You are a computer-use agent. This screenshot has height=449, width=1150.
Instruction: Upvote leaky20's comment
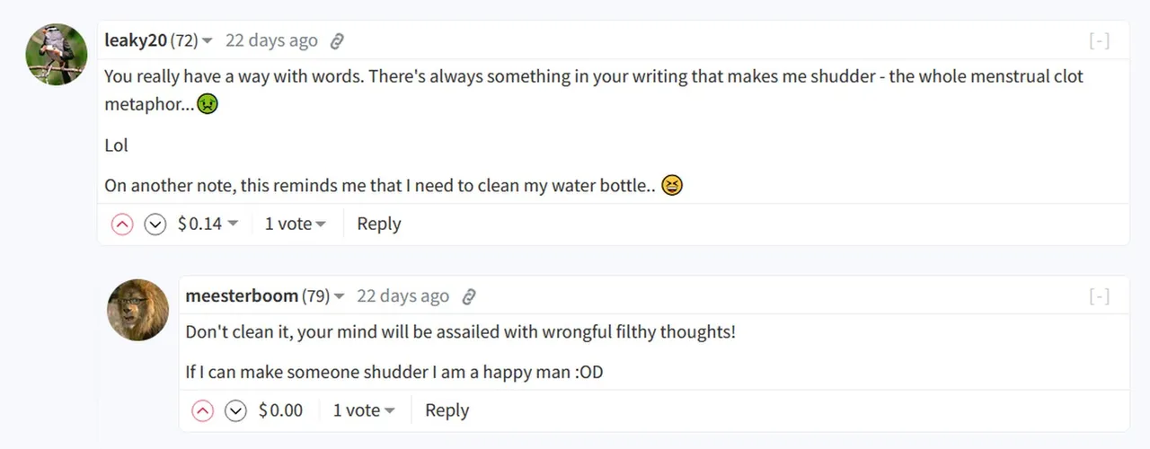[122, 224]
